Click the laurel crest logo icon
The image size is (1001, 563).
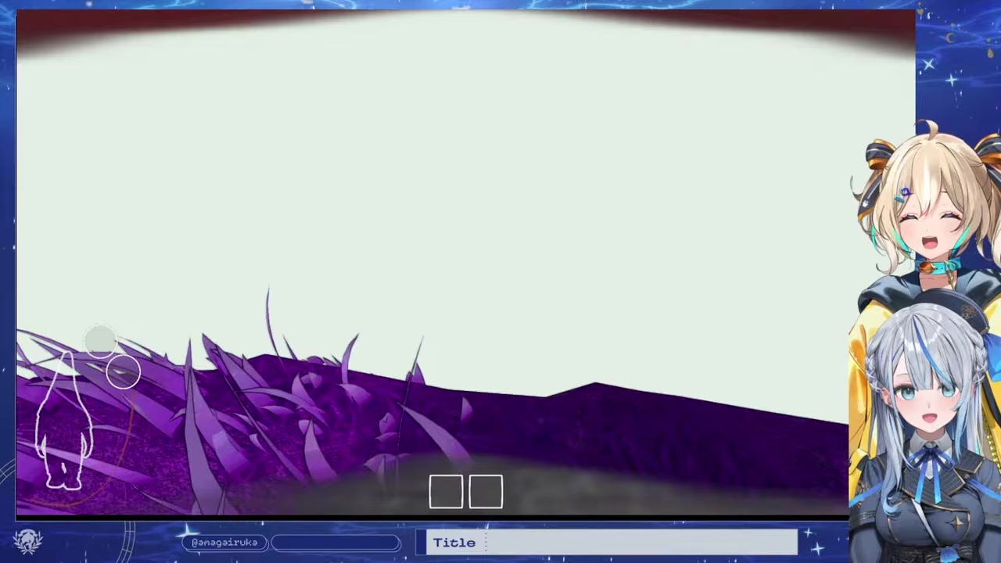(27, 541)
